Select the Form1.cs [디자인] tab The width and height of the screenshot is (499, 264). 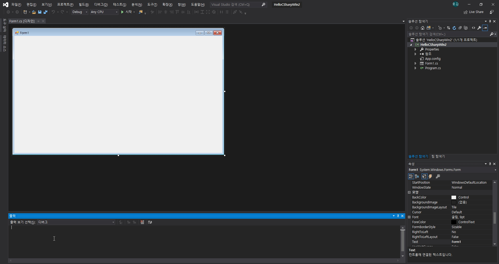pyautogui.click(x=22, y=21)
